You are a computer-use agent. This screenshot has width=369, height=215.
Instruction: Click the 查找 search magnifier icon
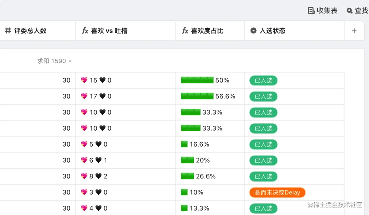(350, 11)
